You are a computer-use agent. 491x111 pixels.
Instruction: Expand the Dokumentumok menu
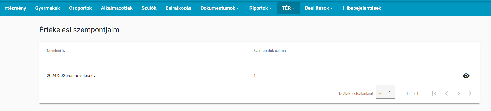coord(220,8)
